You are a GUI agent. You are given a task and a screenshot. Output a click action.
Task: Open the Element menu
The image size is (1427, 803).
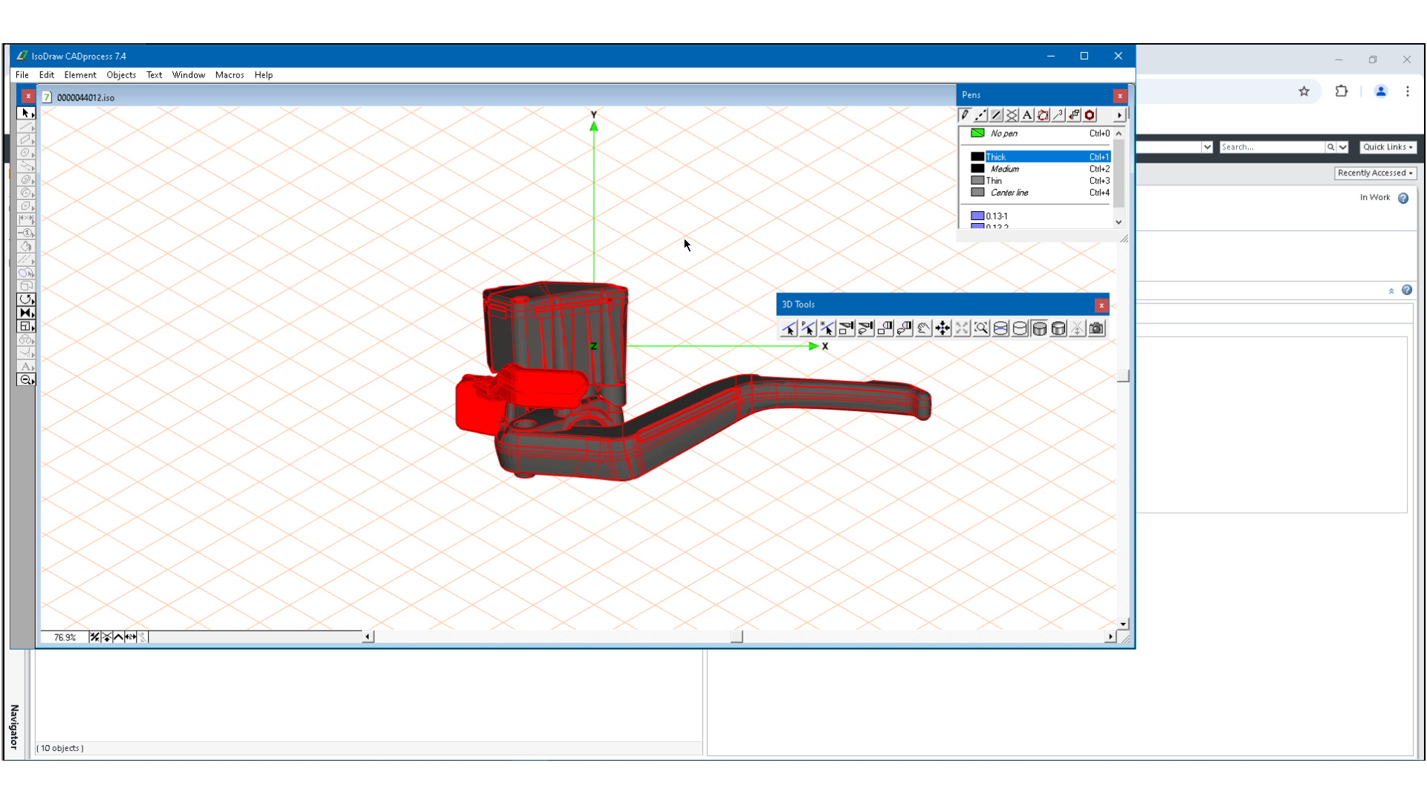80,75
